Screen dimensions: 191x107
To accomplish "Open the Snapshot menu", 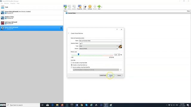I will (x=13, y=3).
